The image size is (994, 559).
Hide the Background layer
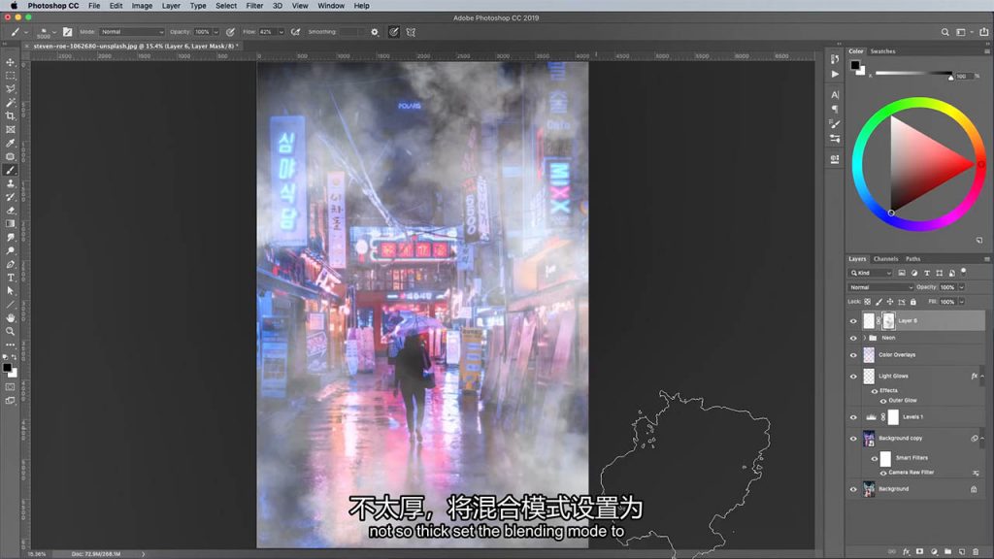coord(853,489)
